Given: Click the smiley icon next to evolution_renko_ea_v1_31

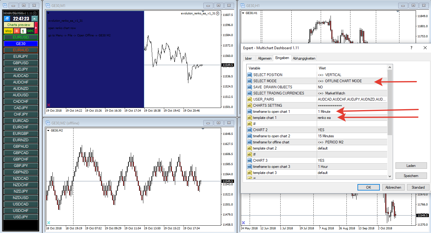Looking at the screenshot, I should pyautogui.click(x=218, y=13).
